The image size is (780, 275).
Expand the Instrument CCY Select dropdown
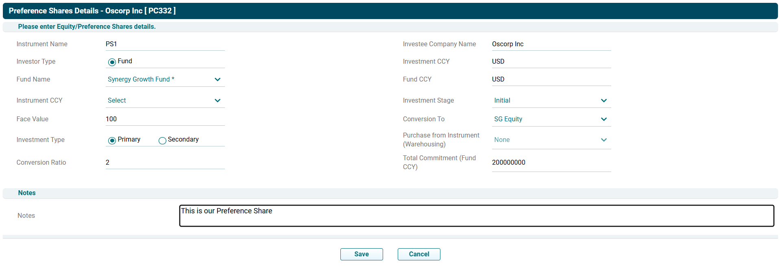tap(165, 101)
